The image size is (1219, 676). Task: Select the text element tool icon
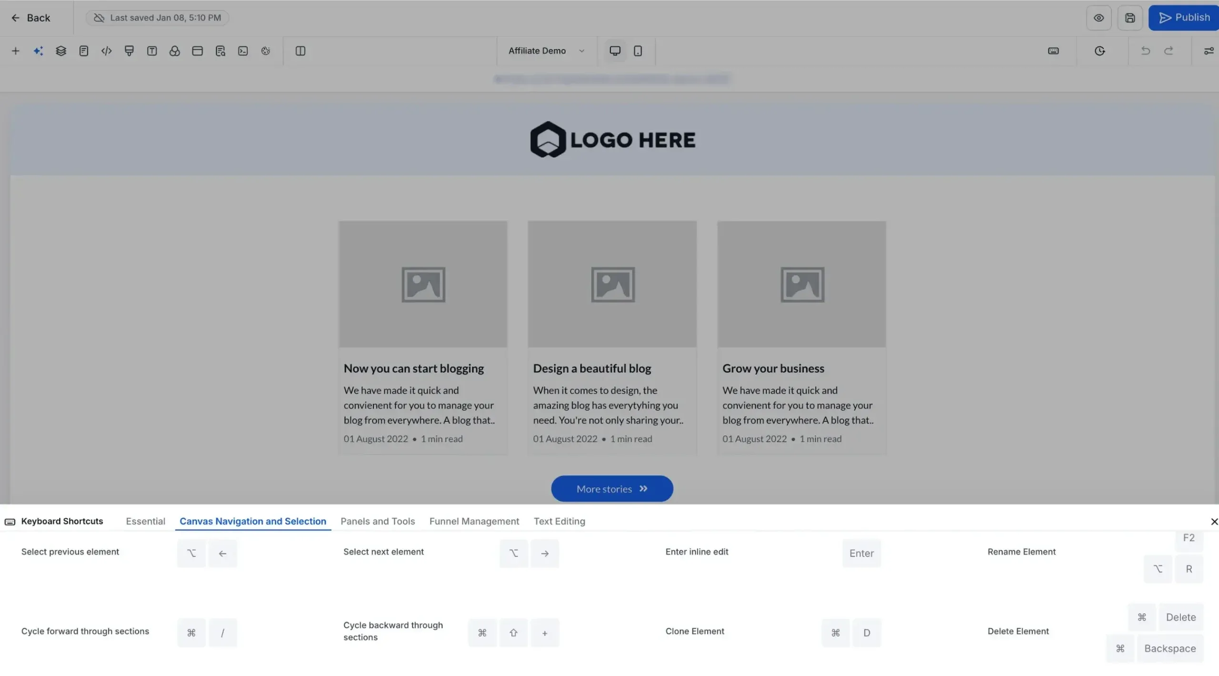point(152,50)
